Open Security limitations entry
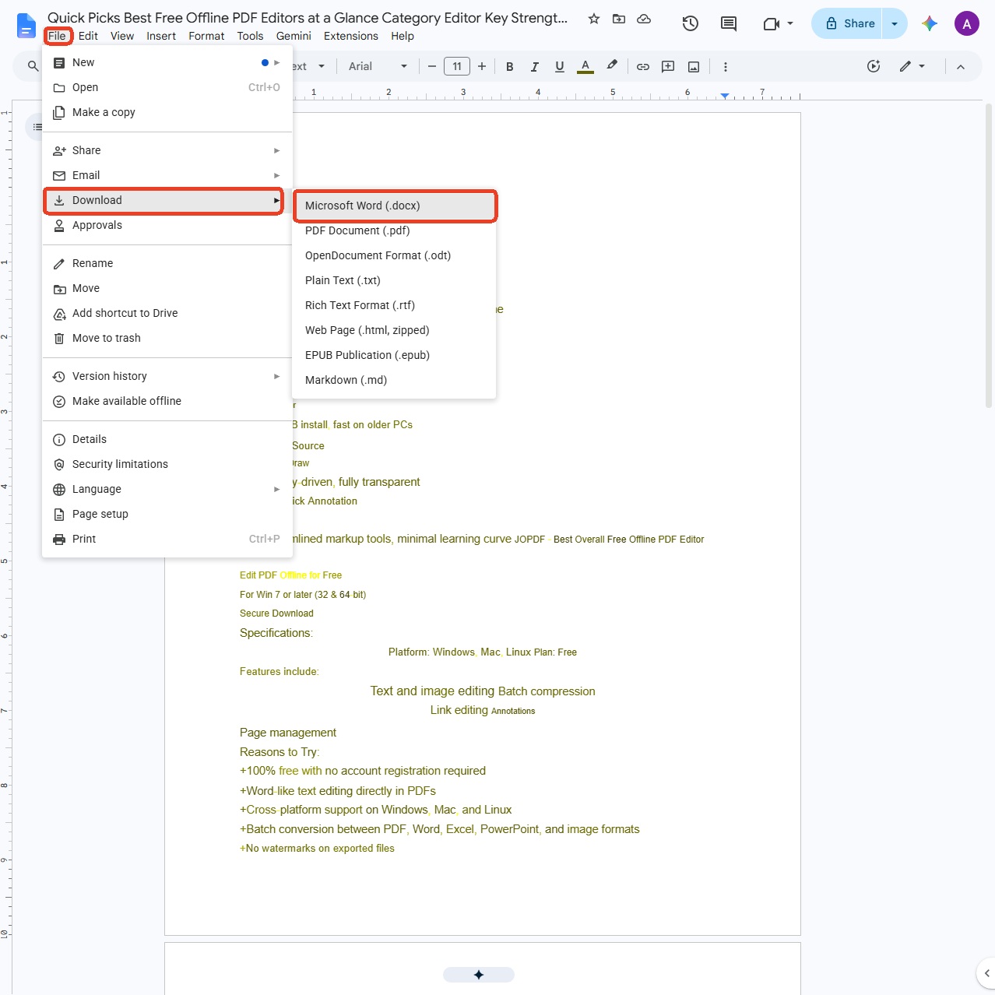 (167, 464)
